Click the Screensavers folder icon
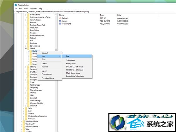The width and height of the screenshot is (176, 132). (x=28, y=46)
